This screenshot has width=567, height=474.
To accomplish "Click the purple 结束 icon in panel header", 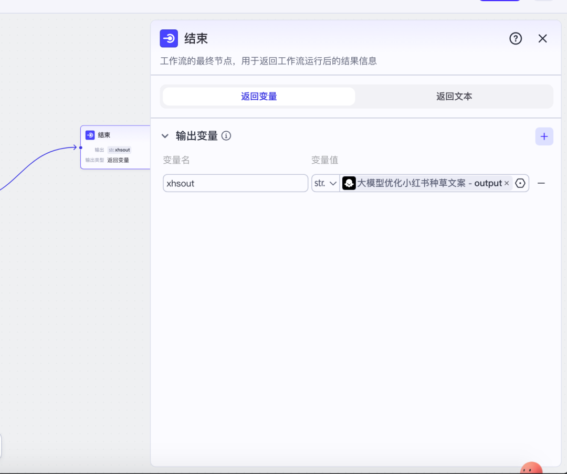I will (169, 38).
